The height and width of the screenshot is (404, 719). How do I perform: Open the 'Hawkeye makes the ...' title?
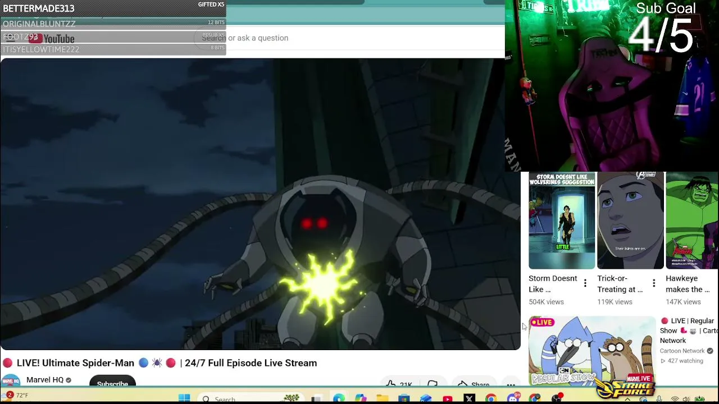[688, 284]
